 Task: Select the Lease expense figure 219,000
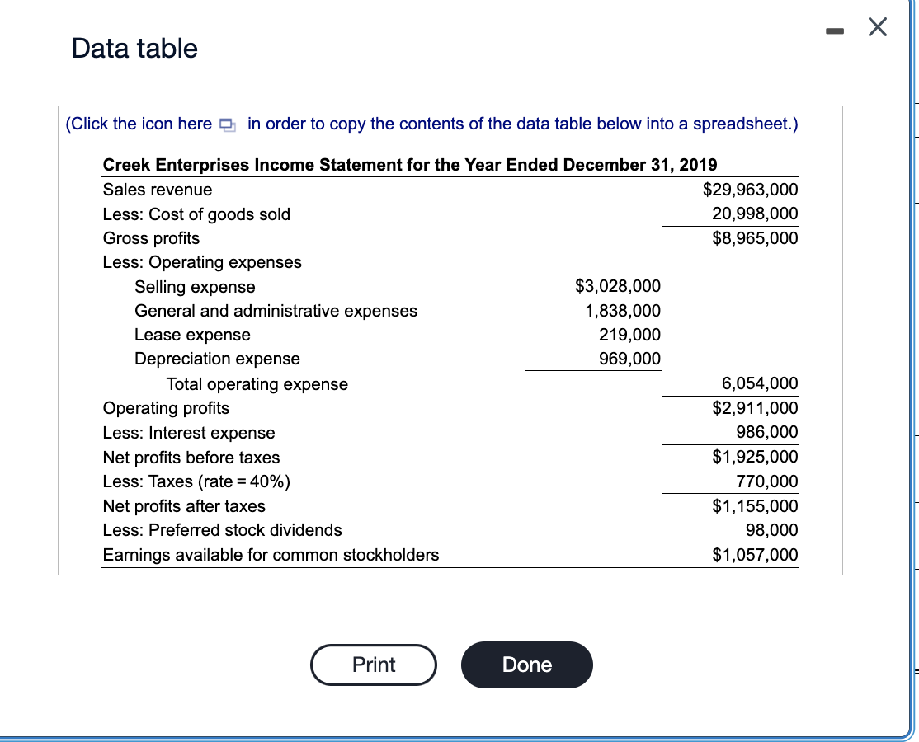[634, 335]
